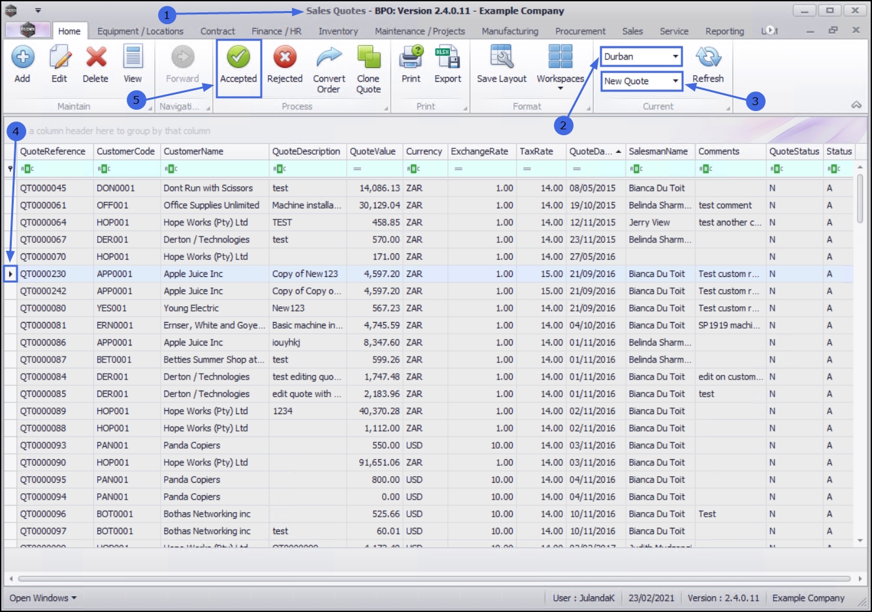Expand the Process group dialog launcher
872x612 pixels.
pyautogui.click(x=385, y=108)
